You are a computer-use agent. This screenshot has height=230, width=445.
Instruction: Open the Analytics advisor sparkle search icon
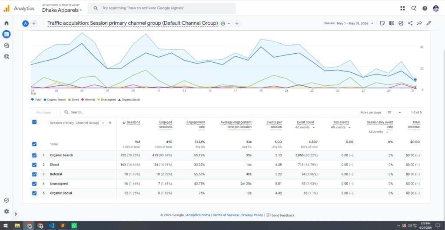tap(414, 8)
